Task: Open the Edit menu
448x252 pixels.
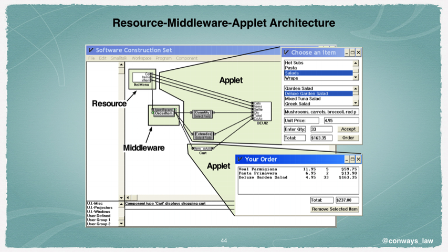Action: coord(102,58)
